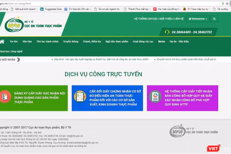Click the home icon in navigation bar
This screenshot has width=231, height=154.
[2, 41]
